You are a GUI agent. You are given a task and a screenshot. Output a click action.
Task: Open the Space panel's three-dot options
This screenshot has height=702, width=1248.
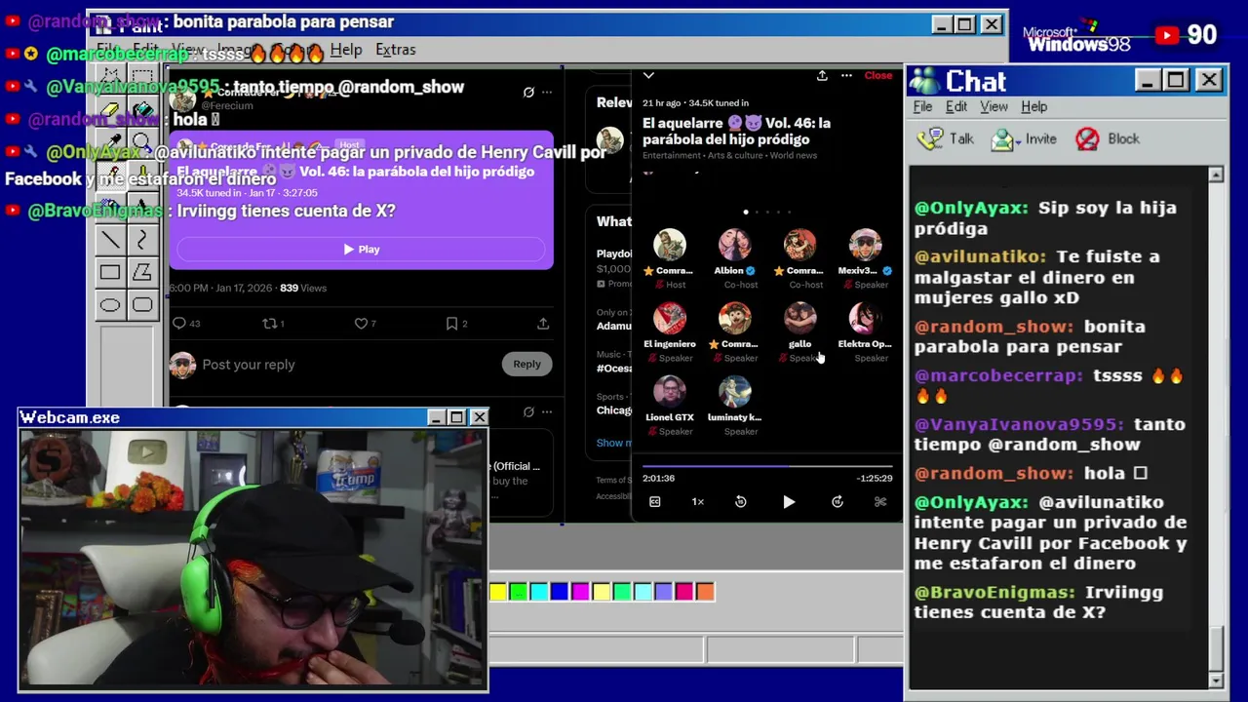846,75
